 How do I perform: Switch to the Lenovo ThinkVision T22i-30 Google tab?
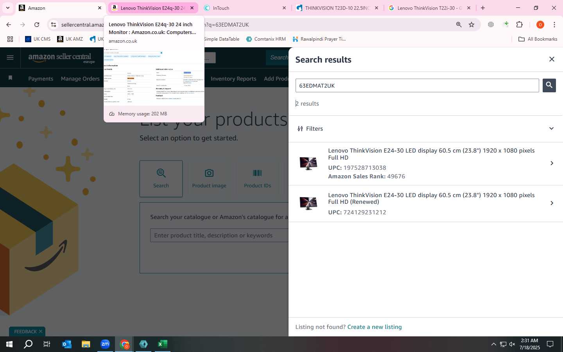pyautogui.click(x=429, y=8)
